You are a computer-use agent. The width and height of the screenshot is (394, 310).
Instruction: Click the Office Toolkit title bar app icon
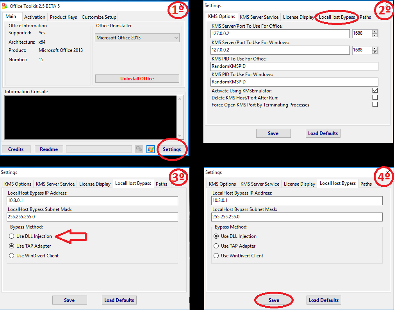tap(5, 6)
